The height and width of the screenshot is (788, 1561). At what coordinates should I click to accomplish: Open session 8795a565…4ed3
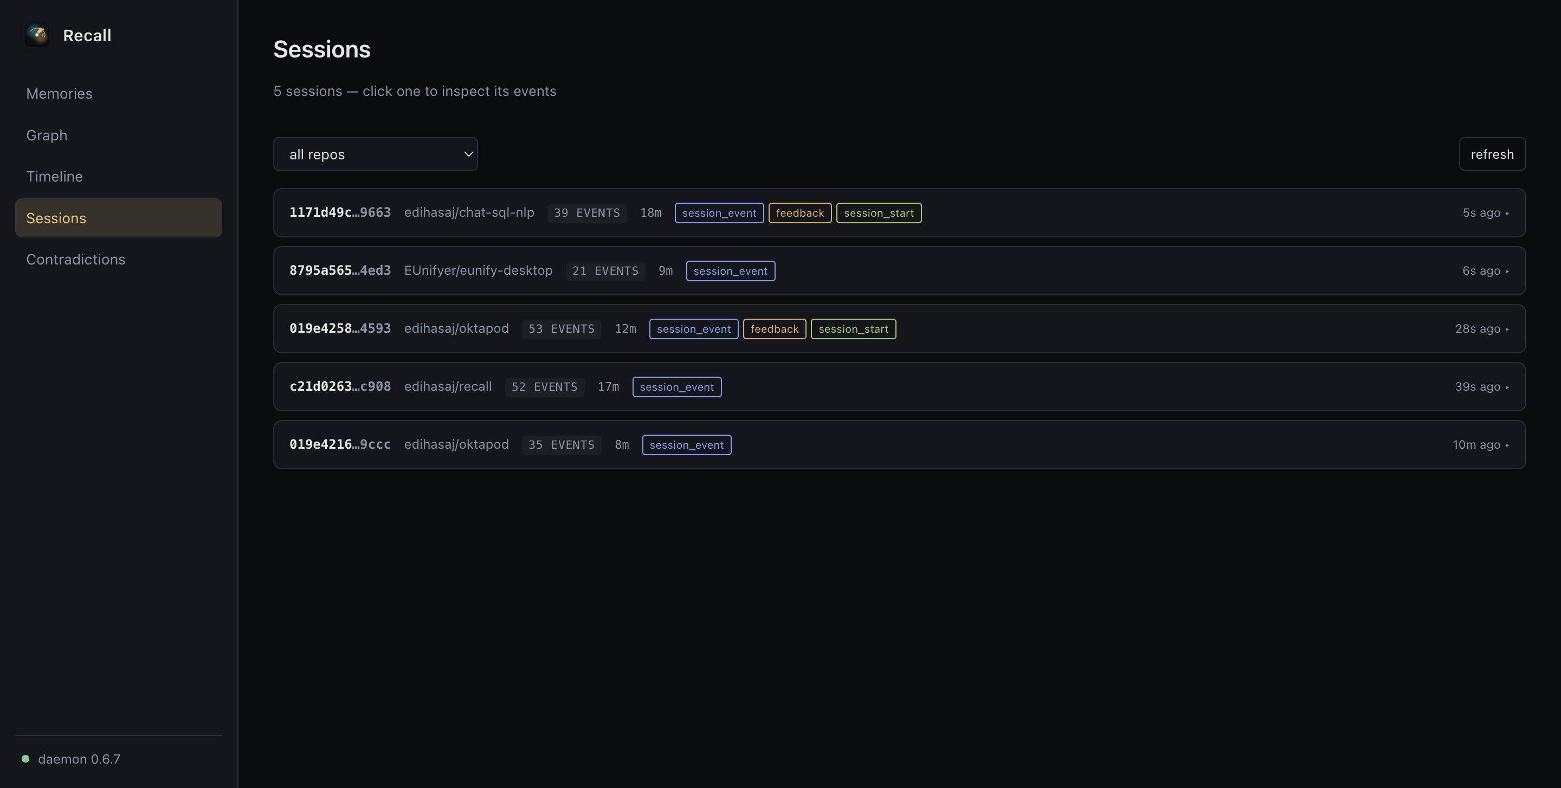tap(899, 271)
